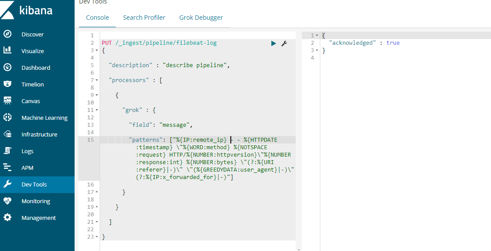Collapse fold arrow at line 9
This screenshot has width=491, height=251.
97,95
